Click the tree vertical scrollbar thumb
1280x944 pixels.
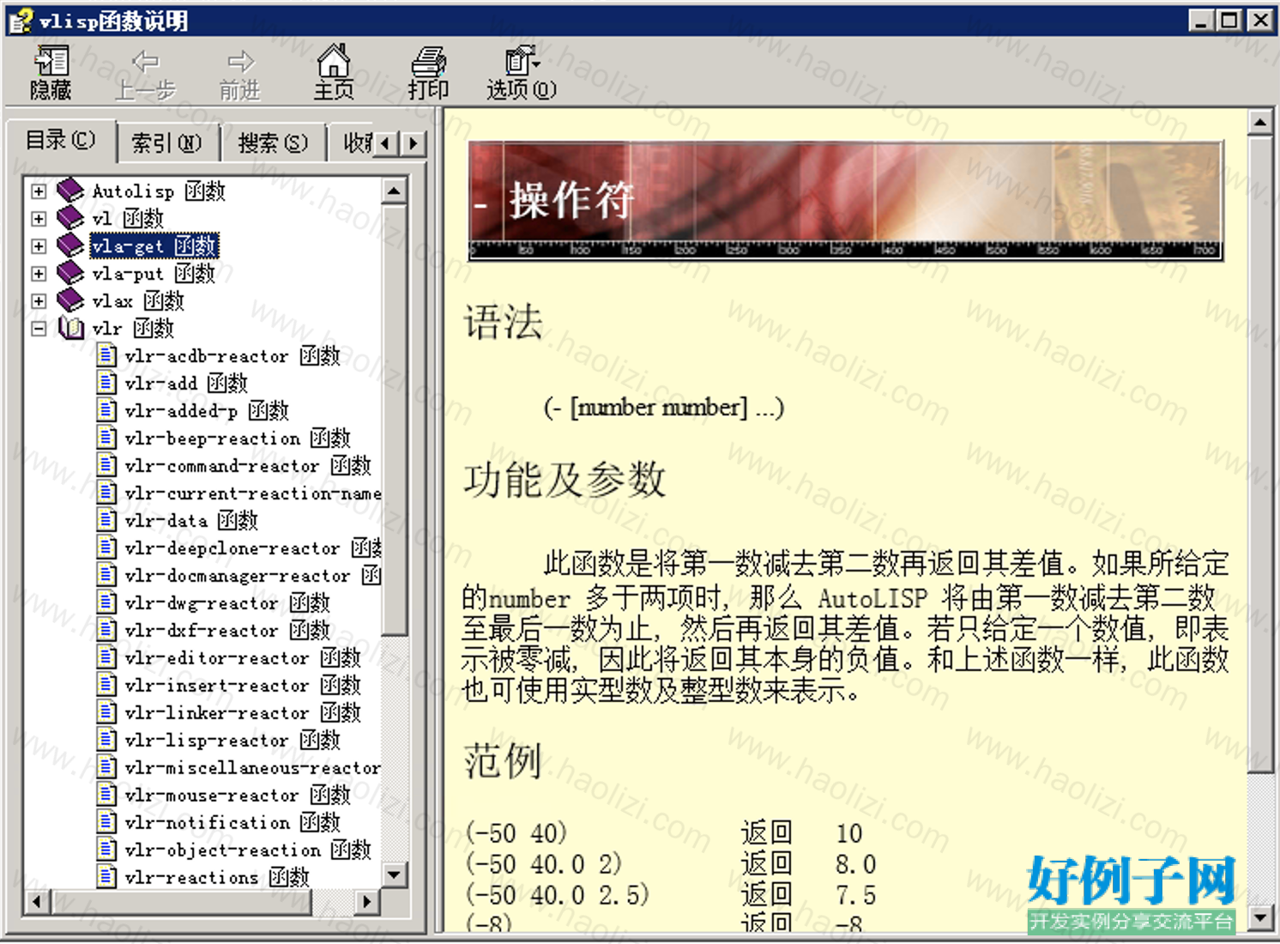pos(394,419)
